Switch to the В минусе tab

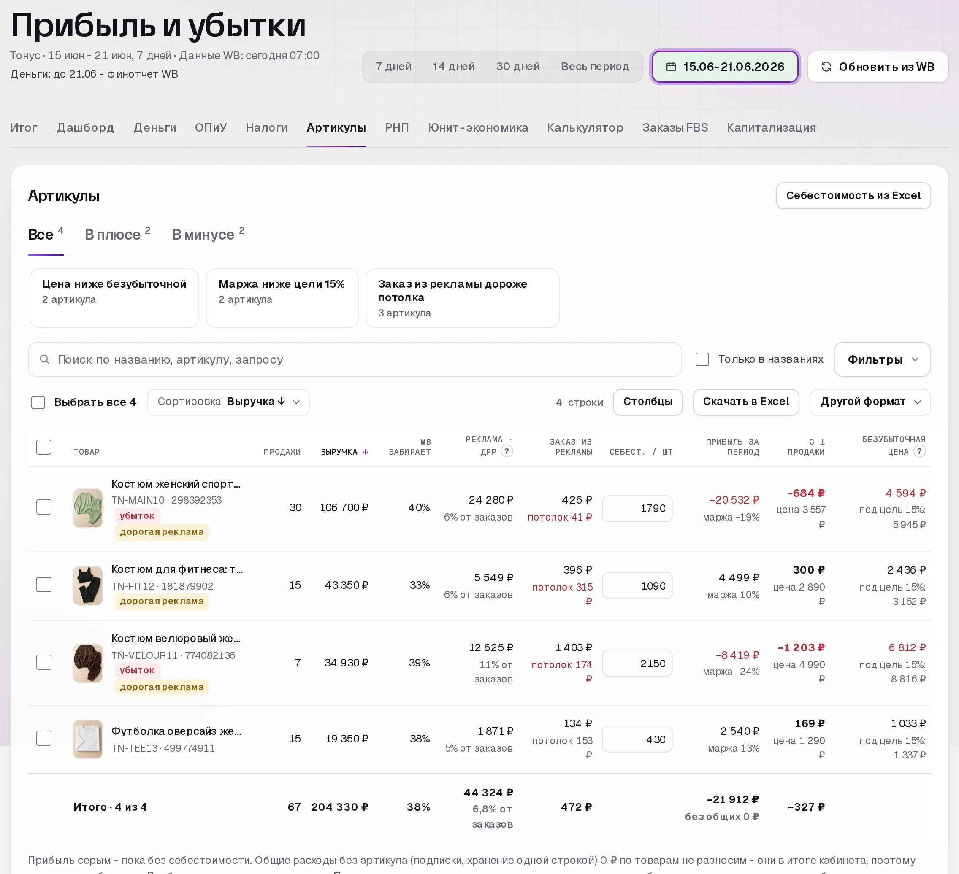tap(208, 234)
